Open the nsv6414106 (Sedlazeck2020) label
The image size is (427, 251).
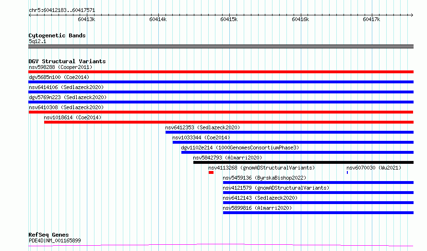click(66, 87)
